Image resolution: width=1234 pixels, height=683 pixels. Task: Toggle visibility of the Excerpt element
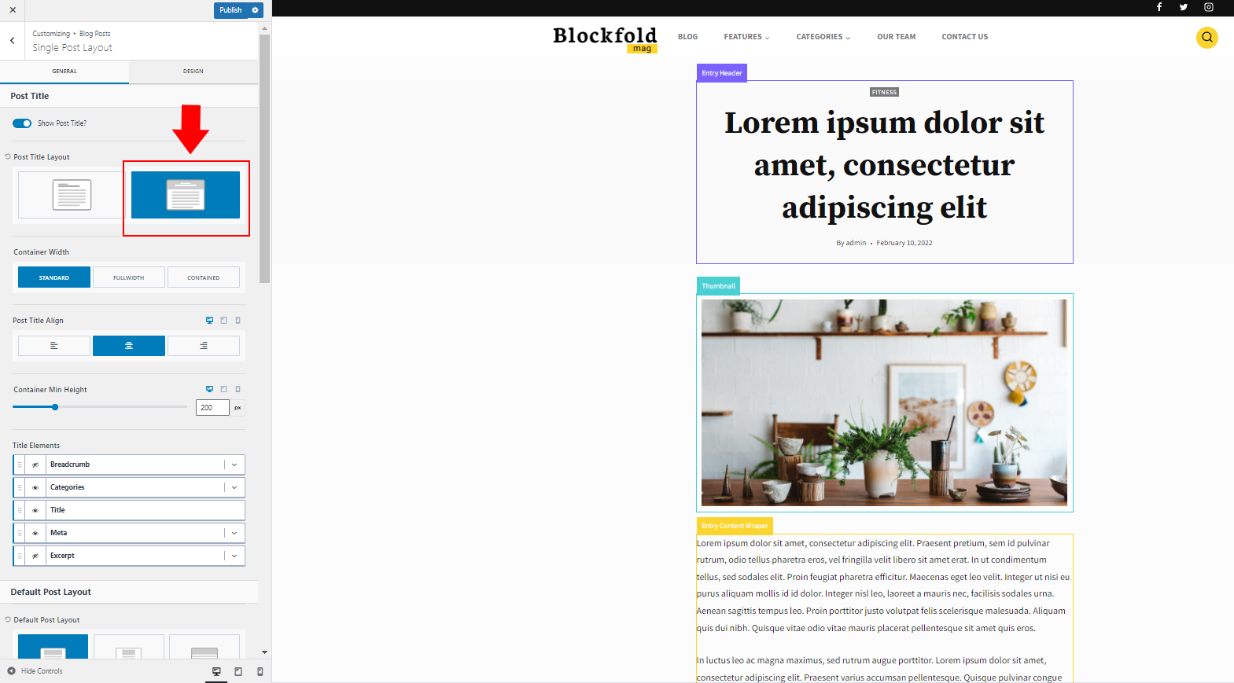click(x=35, y=556)
